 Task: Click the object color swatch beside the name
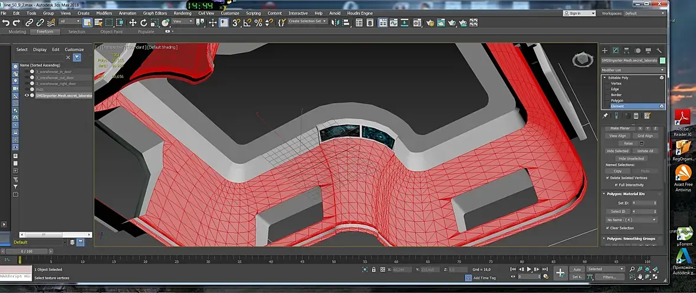pyautogui.click(x=662, y=60)
